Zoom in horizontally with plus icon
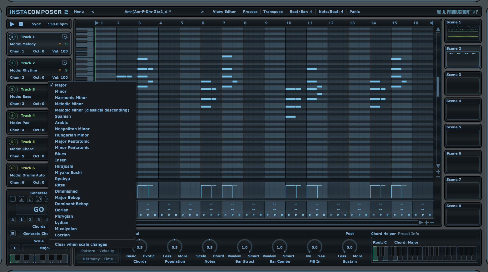 pyautogui.click(x=426, y=223)
